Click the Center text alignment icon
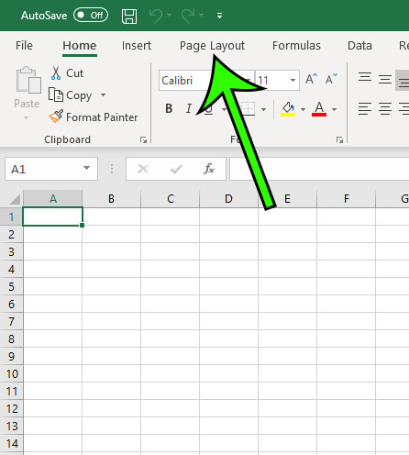 [385, 109]
